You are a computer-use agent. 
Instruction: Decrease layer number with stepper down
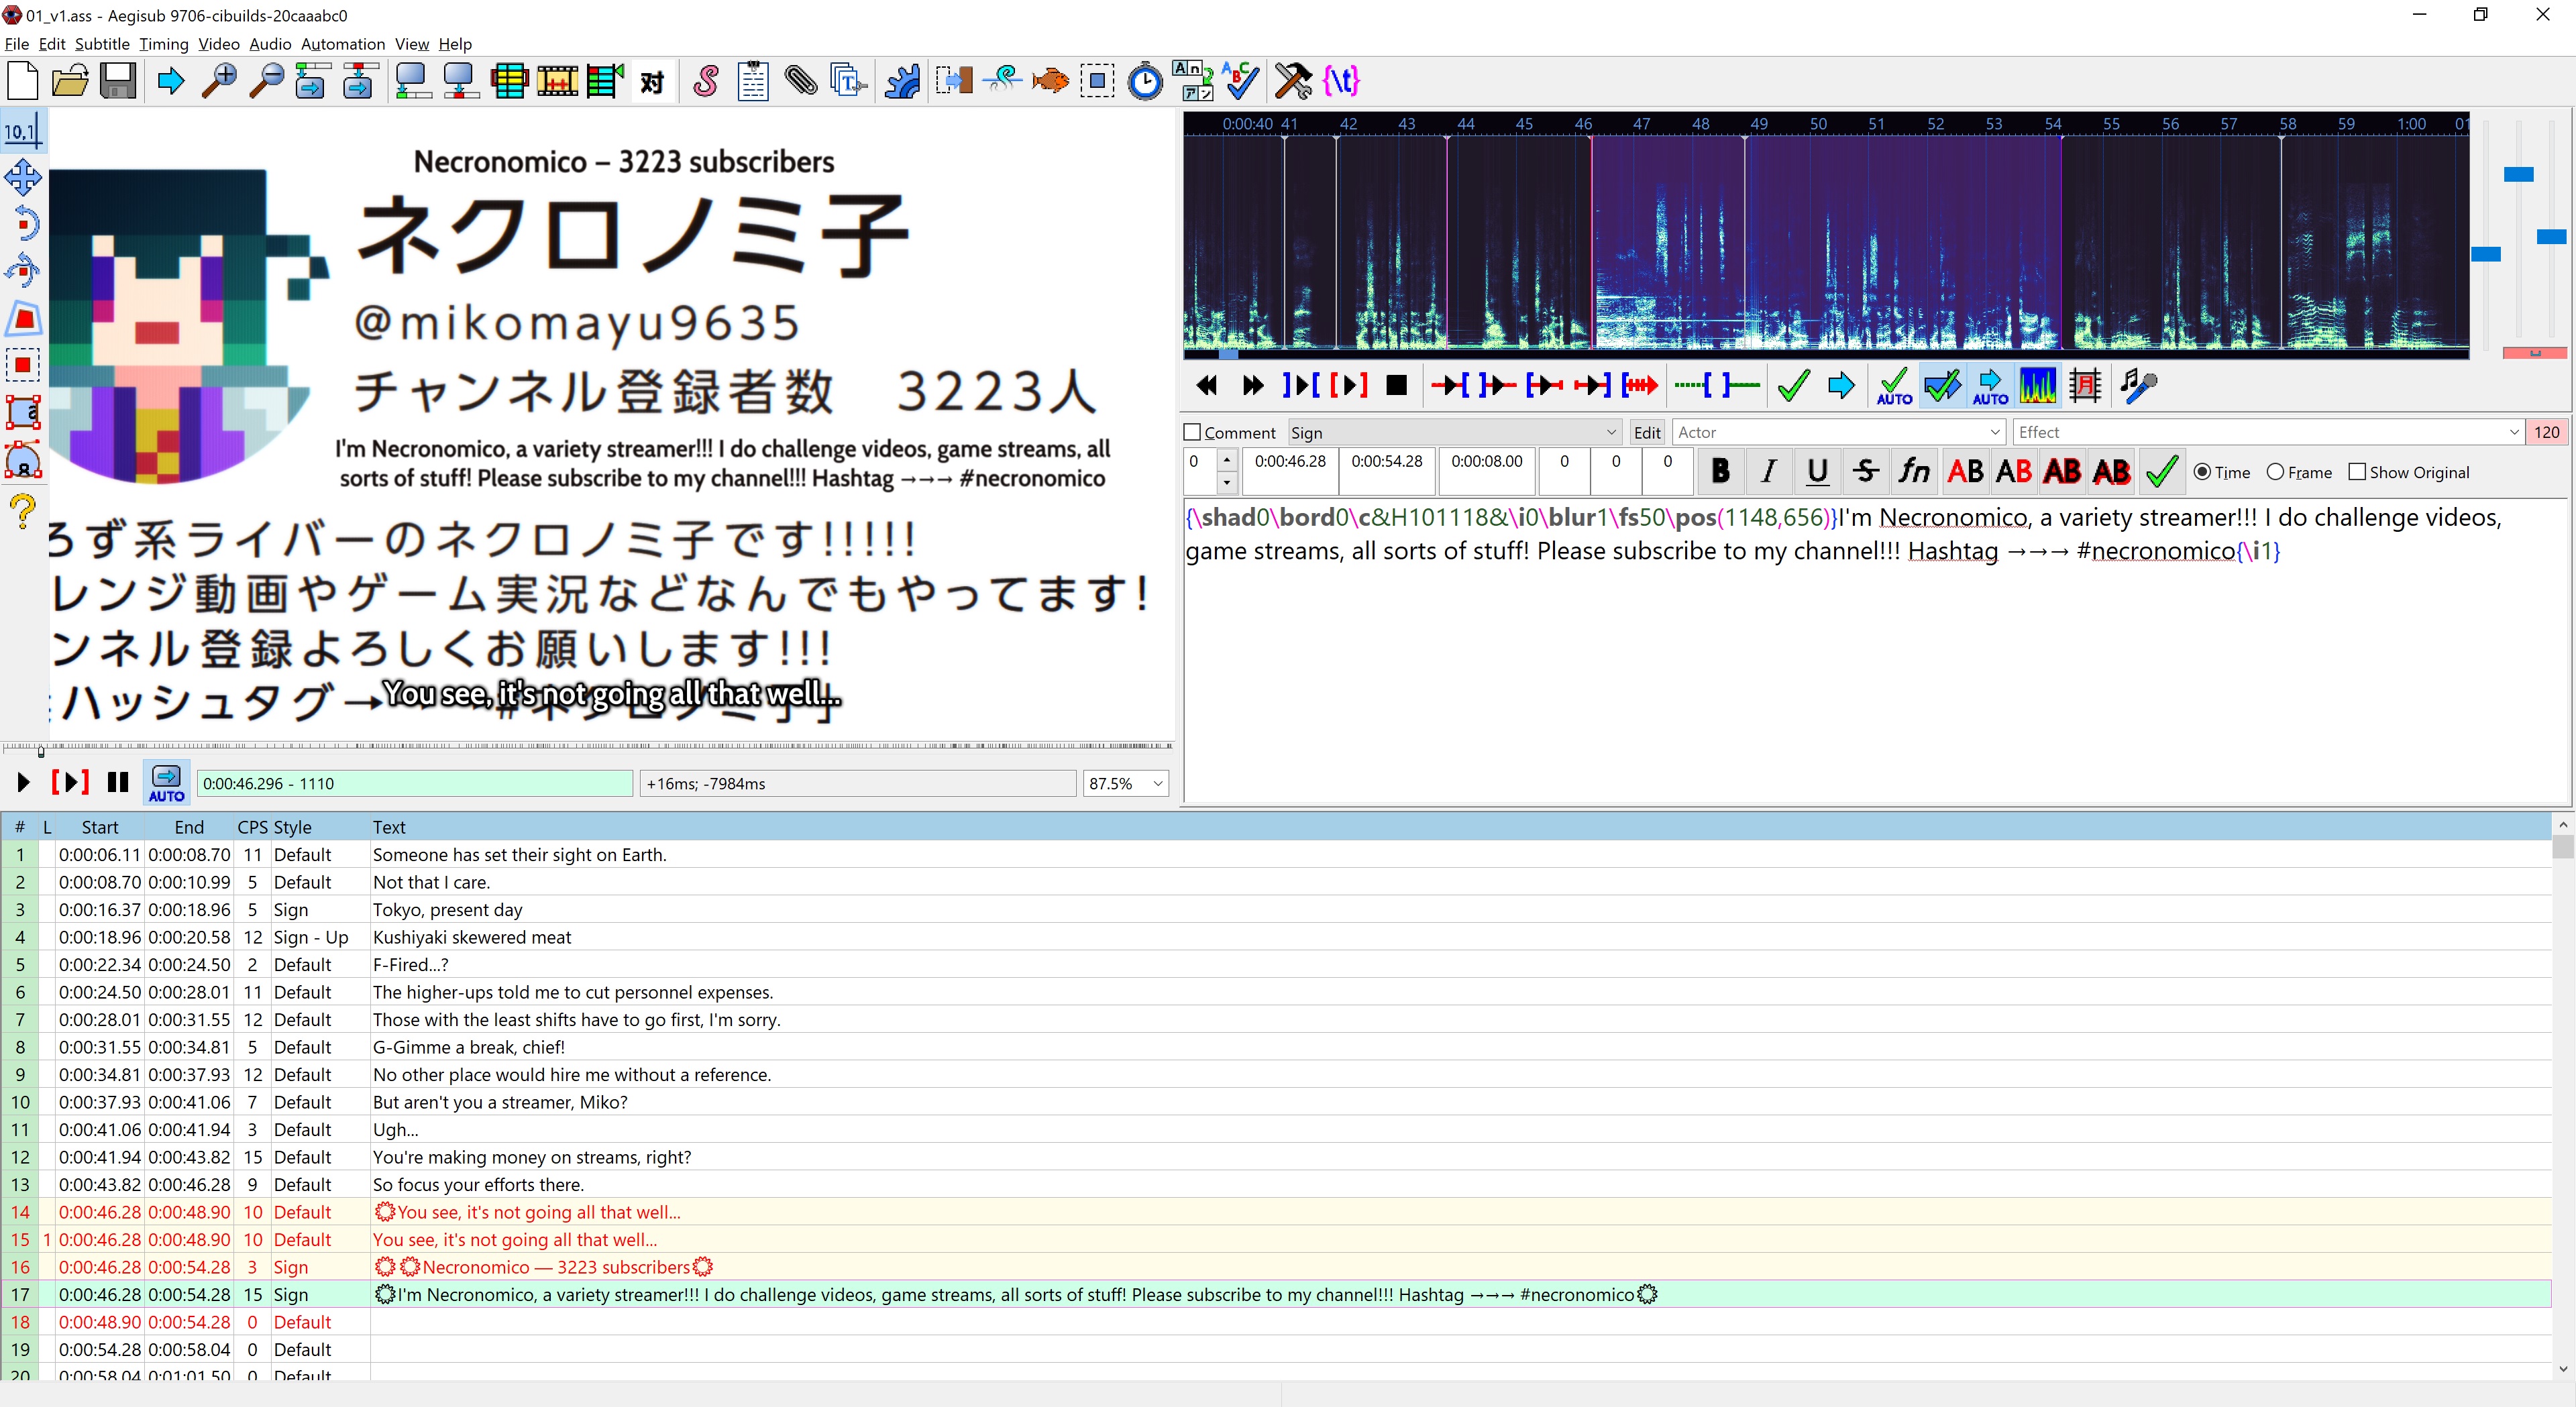(1227, 483)
